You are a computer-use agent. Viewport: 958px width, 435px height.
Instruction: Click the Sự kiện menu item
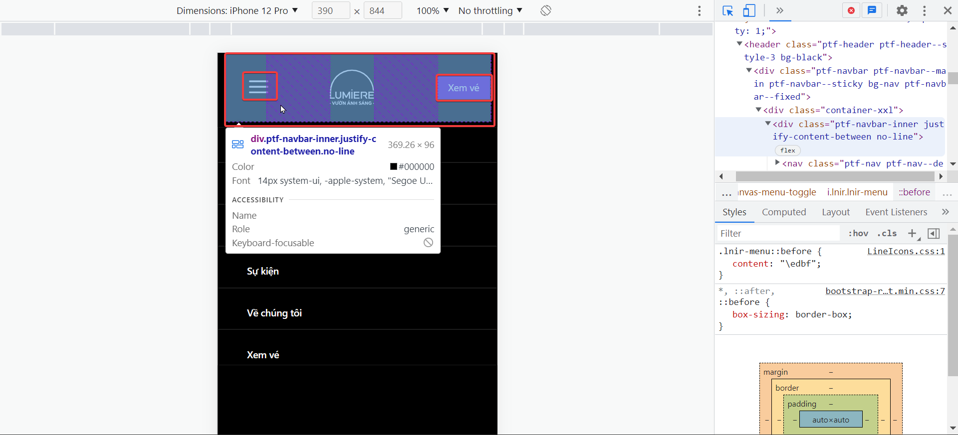[x=263, y=271]
